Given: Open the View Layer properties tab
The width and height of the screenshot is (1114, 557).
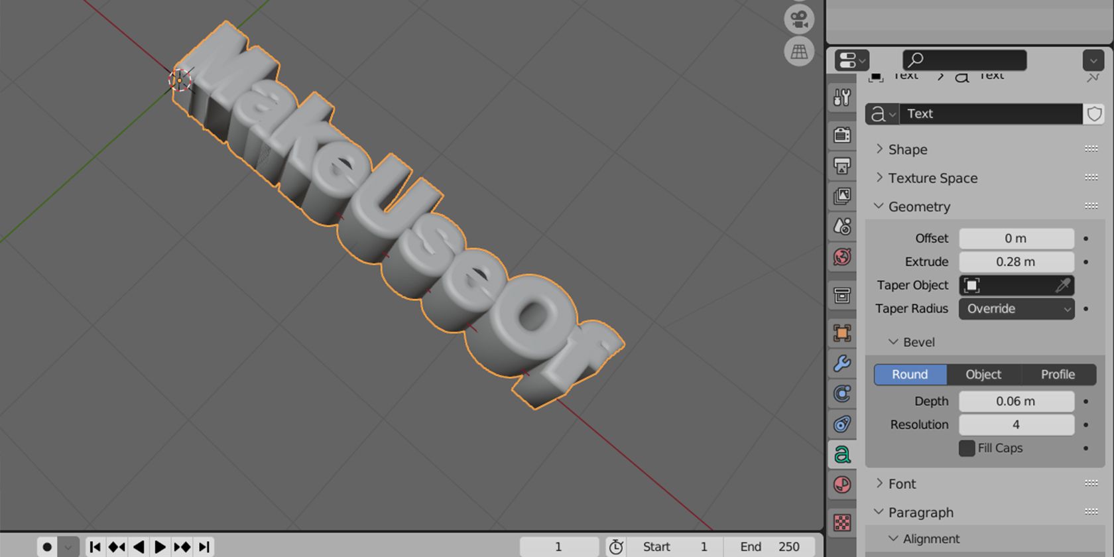Looking at the screenshot, I should (842, 196).
